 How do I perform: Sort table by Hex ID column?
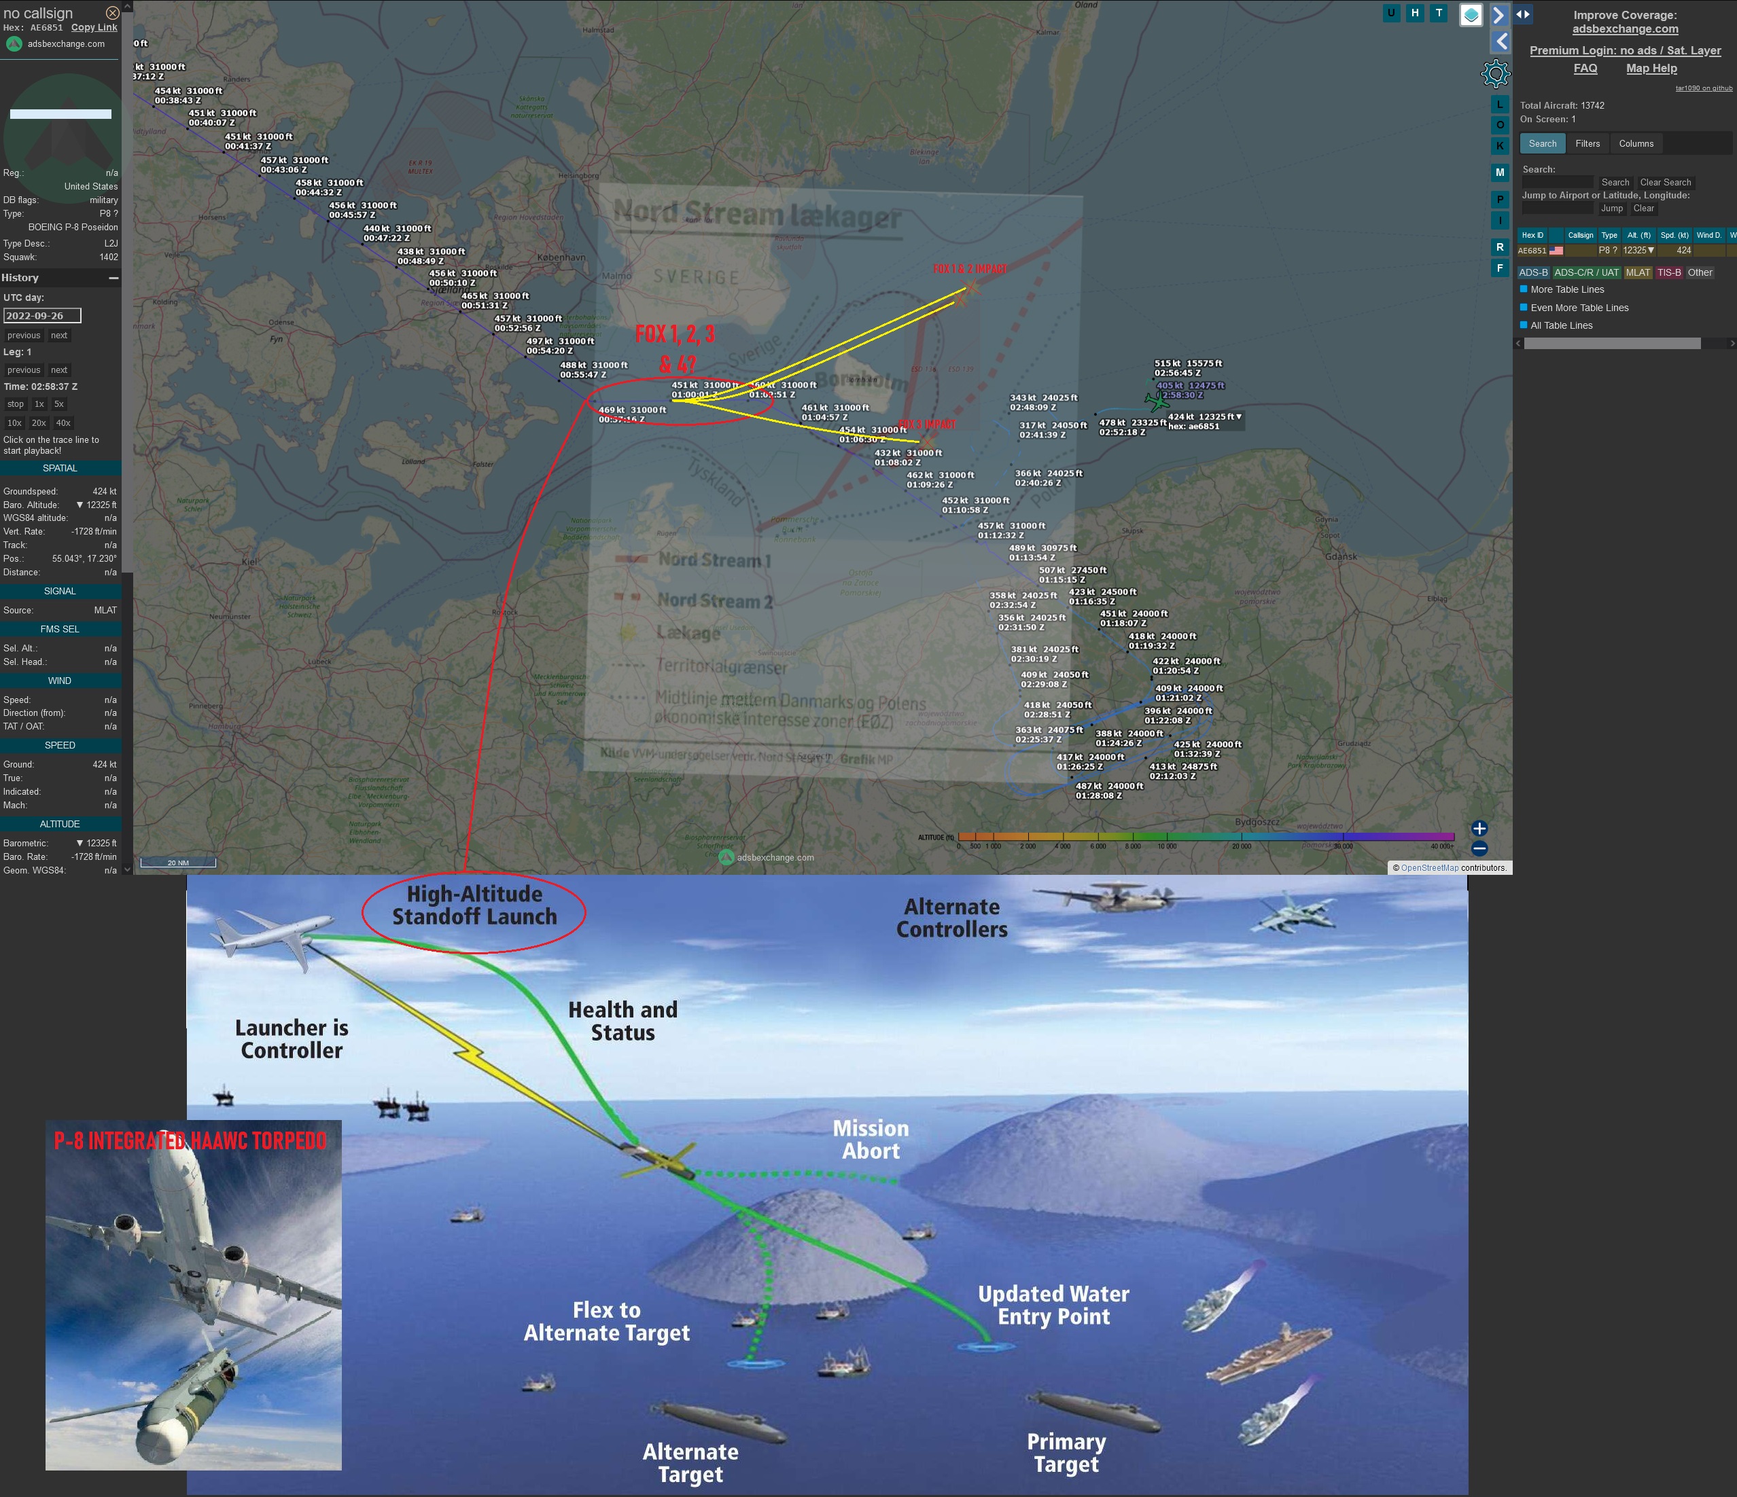coord(1532,236)
